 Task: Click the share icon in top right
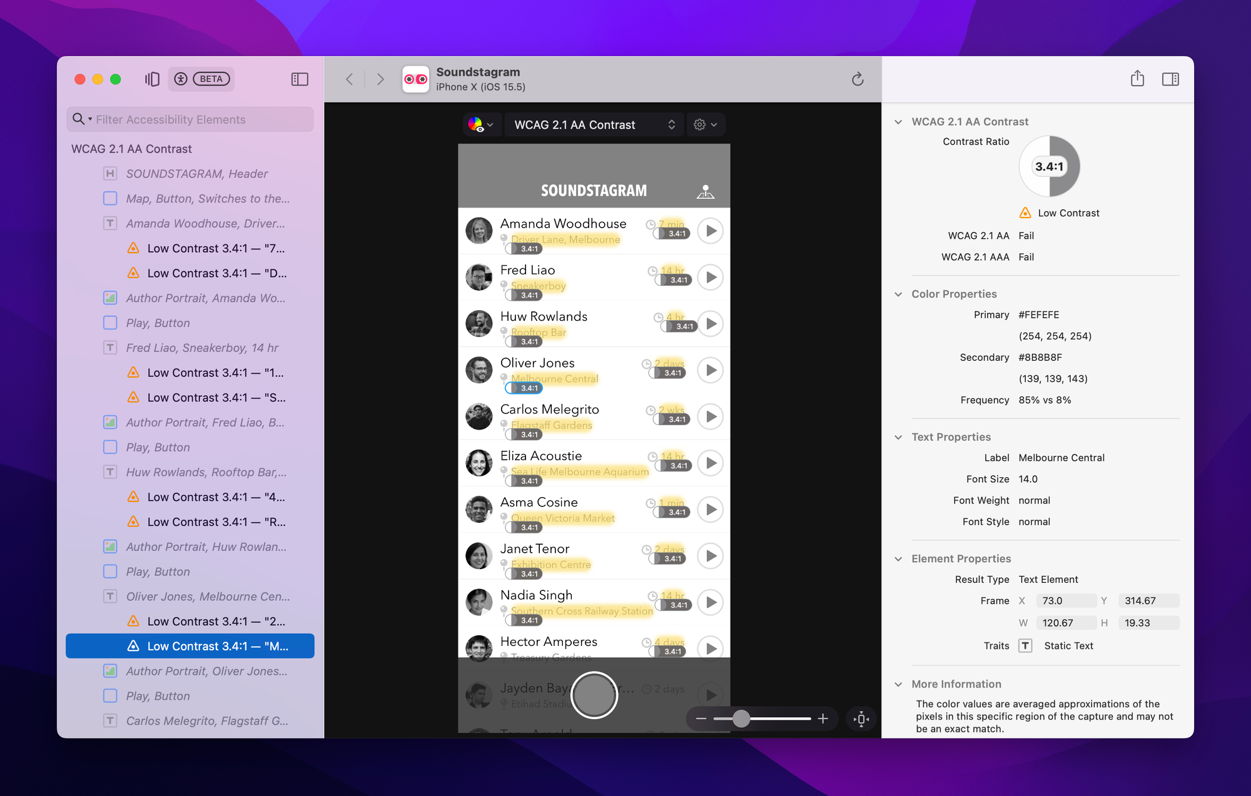point(1136,79)
